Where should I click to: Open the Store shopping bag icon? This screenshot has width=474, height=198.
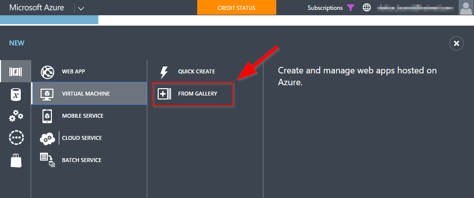pos(16,160)
